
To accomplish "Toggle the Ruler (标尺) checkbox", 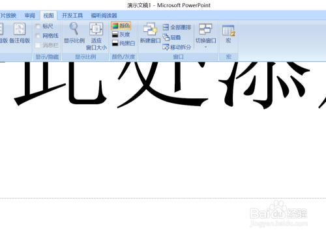I will 38,26.
